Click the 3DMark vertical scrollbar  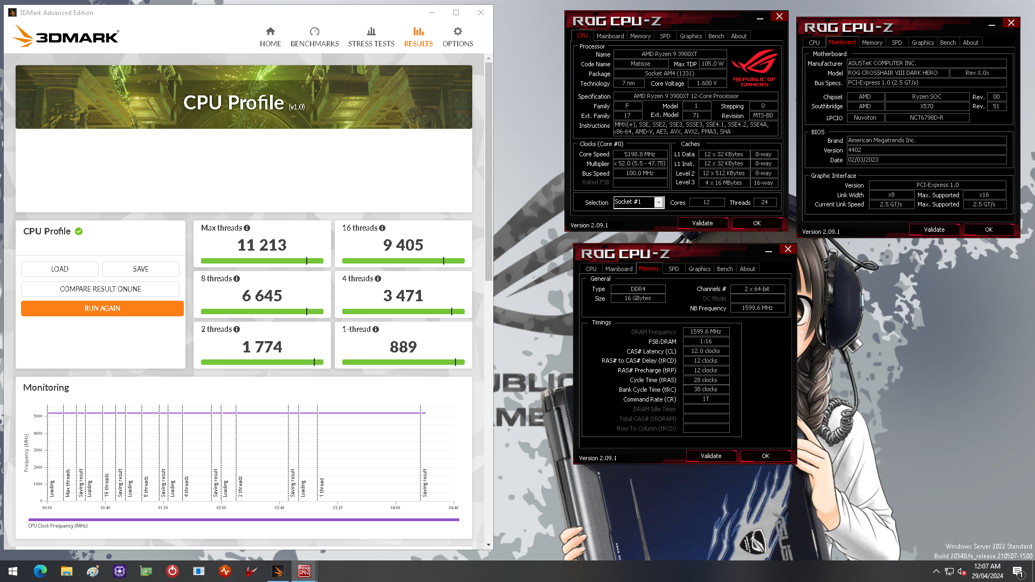488,171
